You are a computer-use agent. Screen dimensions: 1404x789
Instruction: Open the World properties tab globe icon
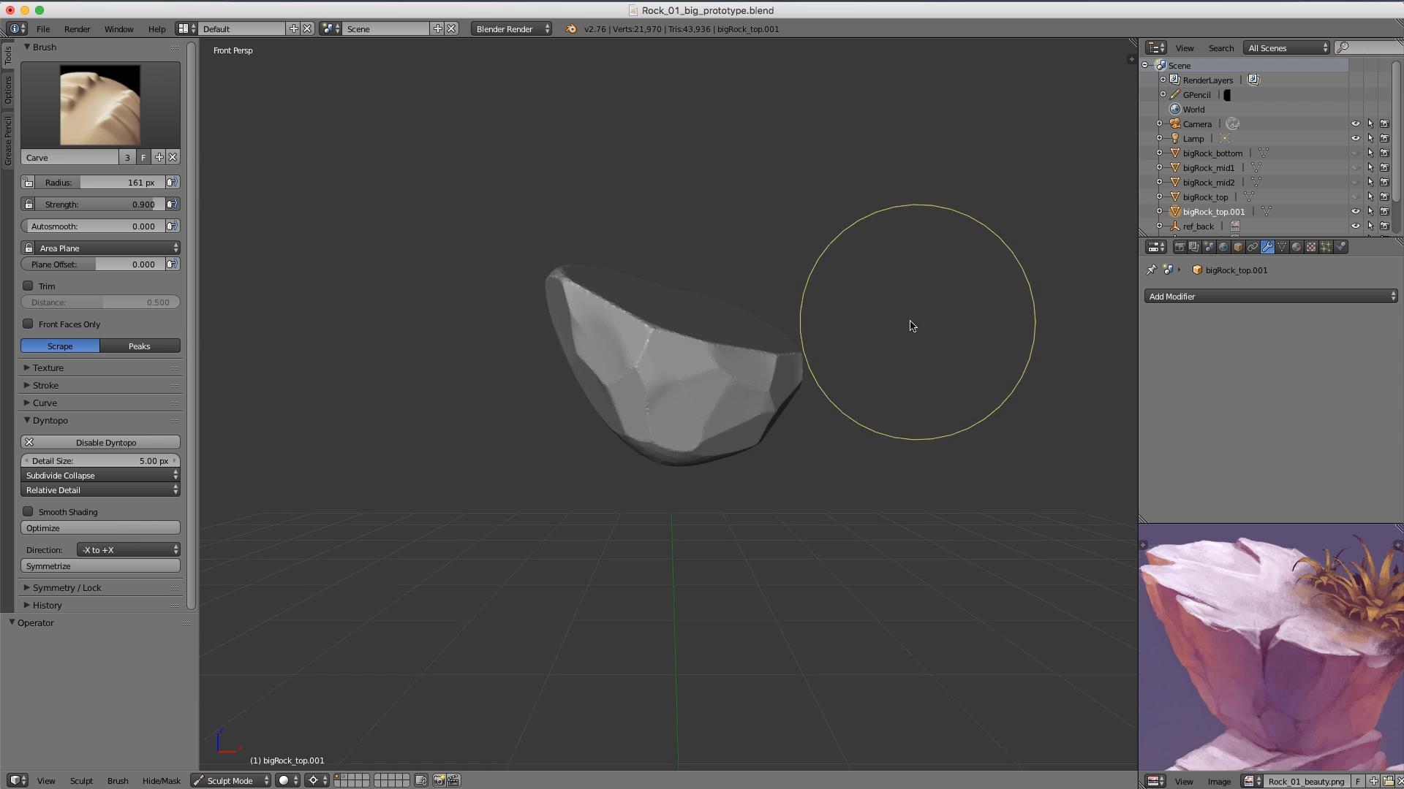tap(1223, 247)
